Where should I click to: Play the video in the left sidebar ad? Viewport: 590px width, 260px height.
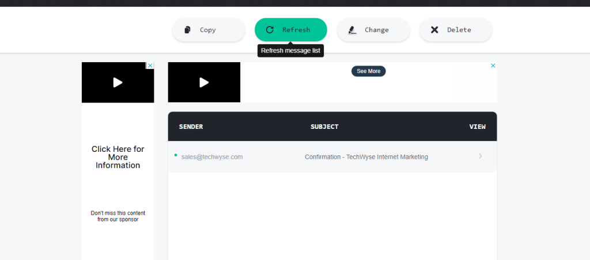pyautogui.click(x=118, y=82)
